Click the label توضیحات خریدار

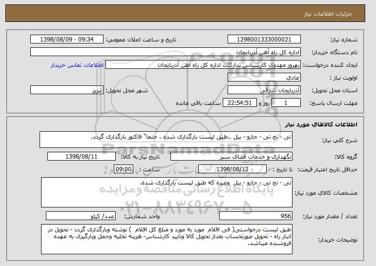coord(337,240)
